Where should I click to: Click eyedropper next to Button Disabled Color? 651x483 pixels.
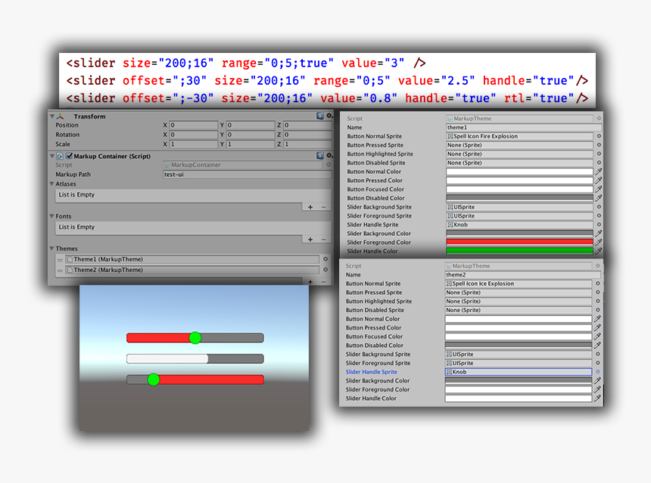[x=599, y=197]
